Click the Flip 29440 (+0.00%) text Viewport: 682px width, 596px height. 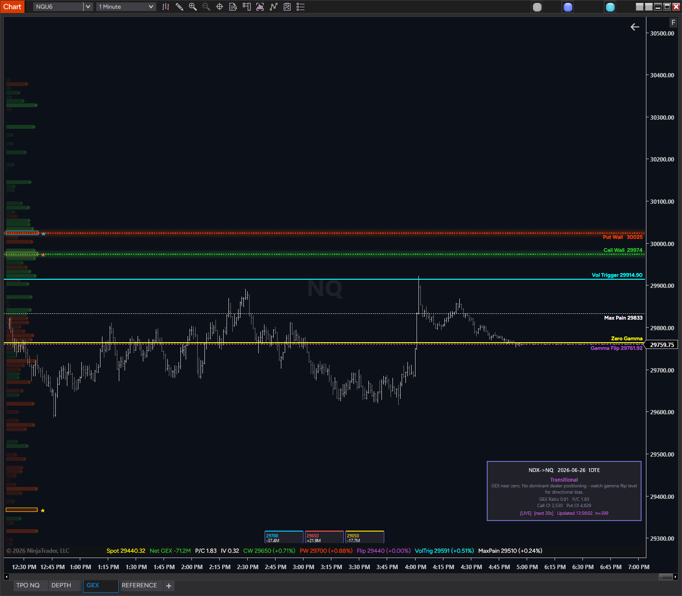[x=384, y=551]
